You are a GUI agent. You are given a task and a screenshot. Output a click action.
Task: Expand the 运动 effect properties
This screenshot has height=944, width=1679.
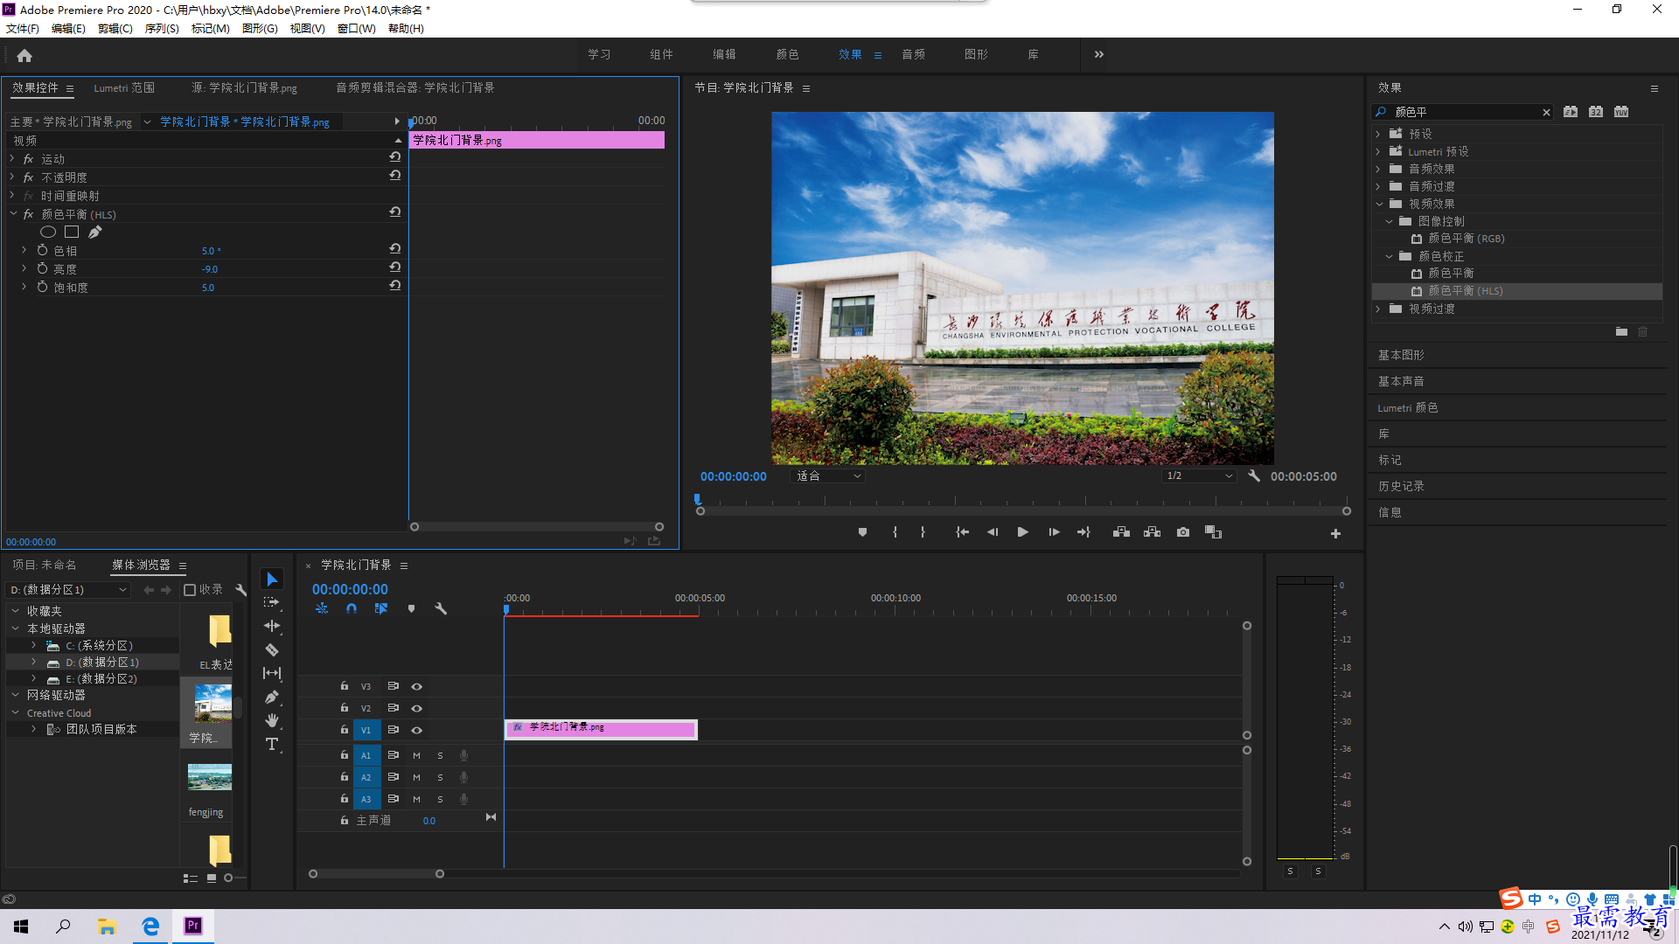[x=12, y=158]
